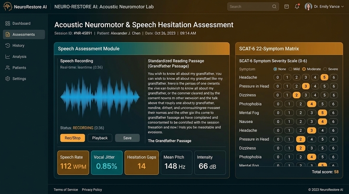Click the Intensity 66 dB card

210,163
